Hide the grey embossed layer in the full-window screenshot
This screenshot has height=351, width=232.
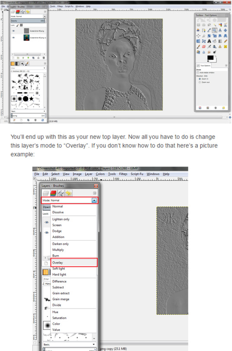pos(13,31)
